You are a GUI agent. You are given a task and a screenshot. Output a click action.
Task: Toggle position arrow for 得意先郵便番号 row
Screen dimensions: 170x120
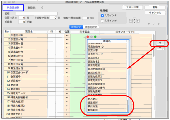point(67,98)
